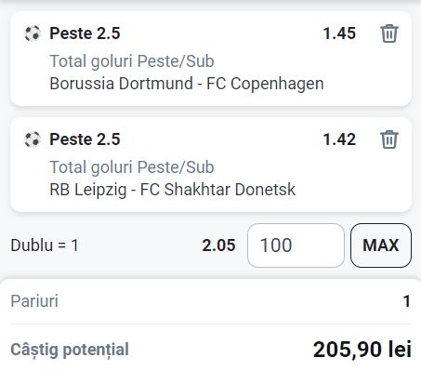Click the combined odds 2.05
Image resolution: width=421 pixels, height=371 pixels.
(218, 245)
